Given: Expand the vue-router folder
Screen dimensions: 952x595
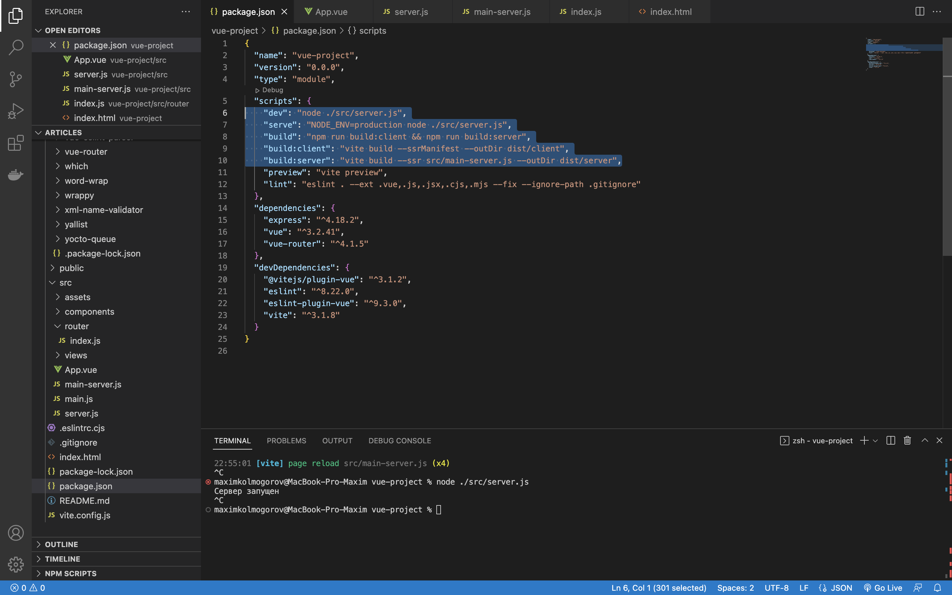Looking at the screenshot, I should tap(116, 151).
